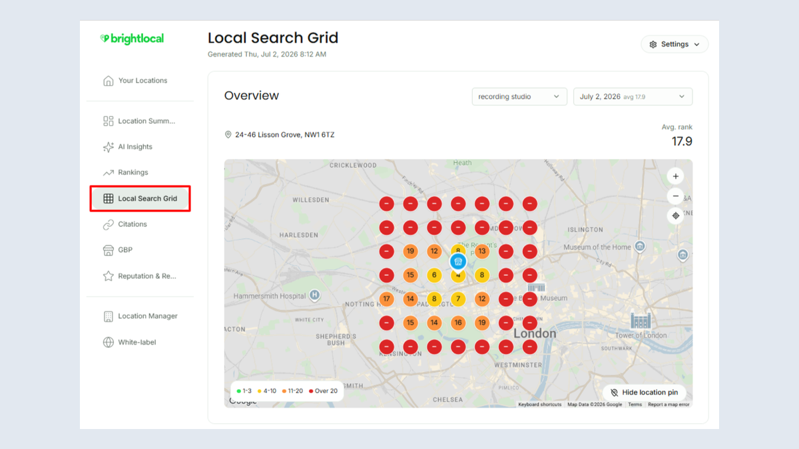Click Hide location pin button
This screenshot has width=799, height=449.
644,392
